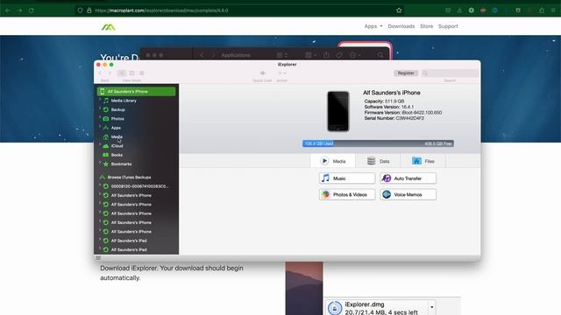
Task: Expand the Backup tree item
Action: [x=100, y=109]
